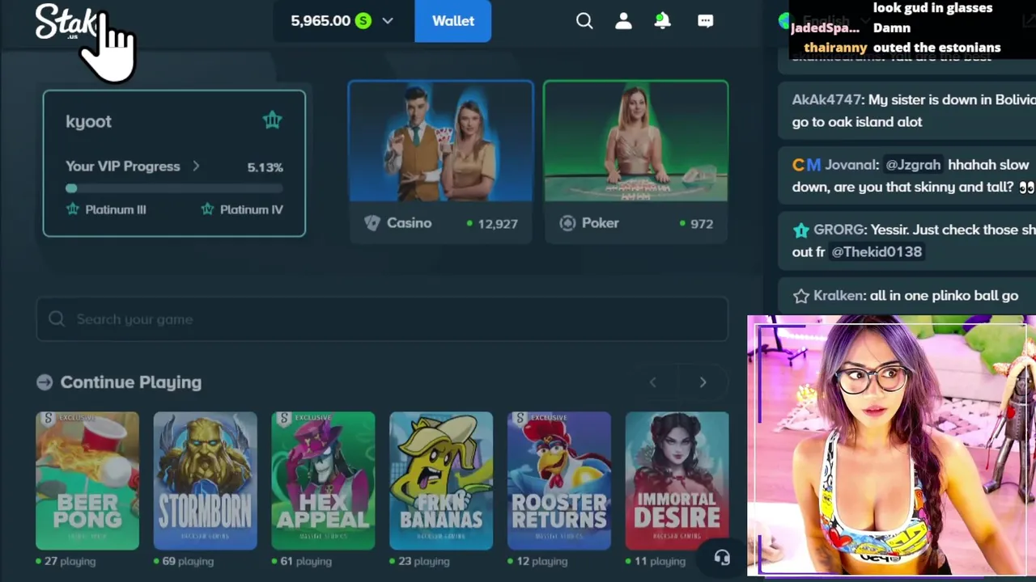The image size is (1036, 582).
Task: Click the Platinum III star icon
Action: click(72, 209)
